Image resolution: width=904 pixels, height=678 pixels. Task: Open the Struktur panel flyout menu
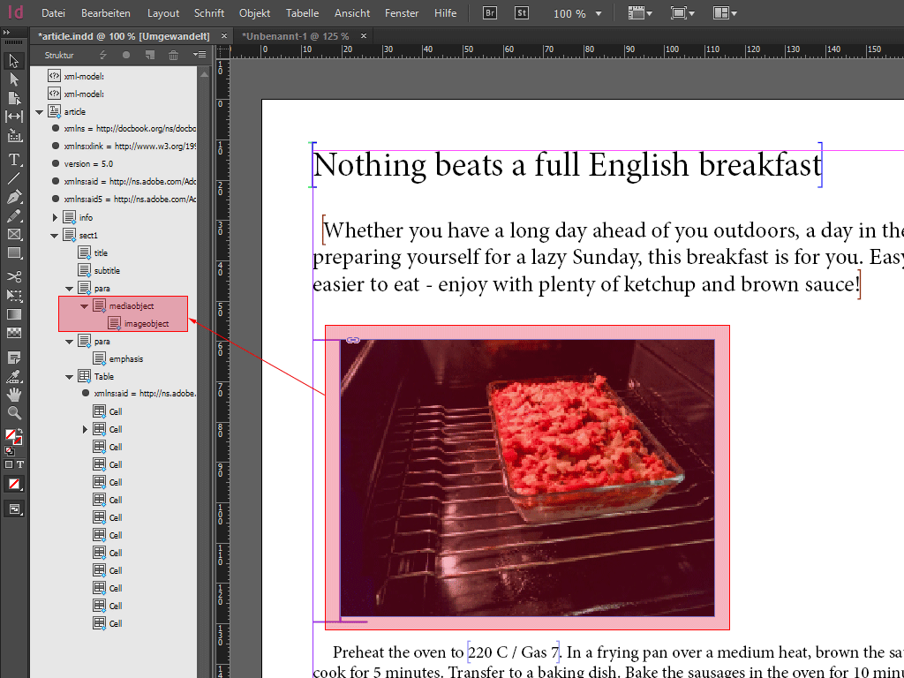point(200,55)
